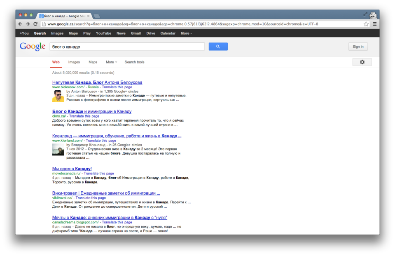
Task: Go forward with the browser forward arrow
Action: click(x=28, y=24)
